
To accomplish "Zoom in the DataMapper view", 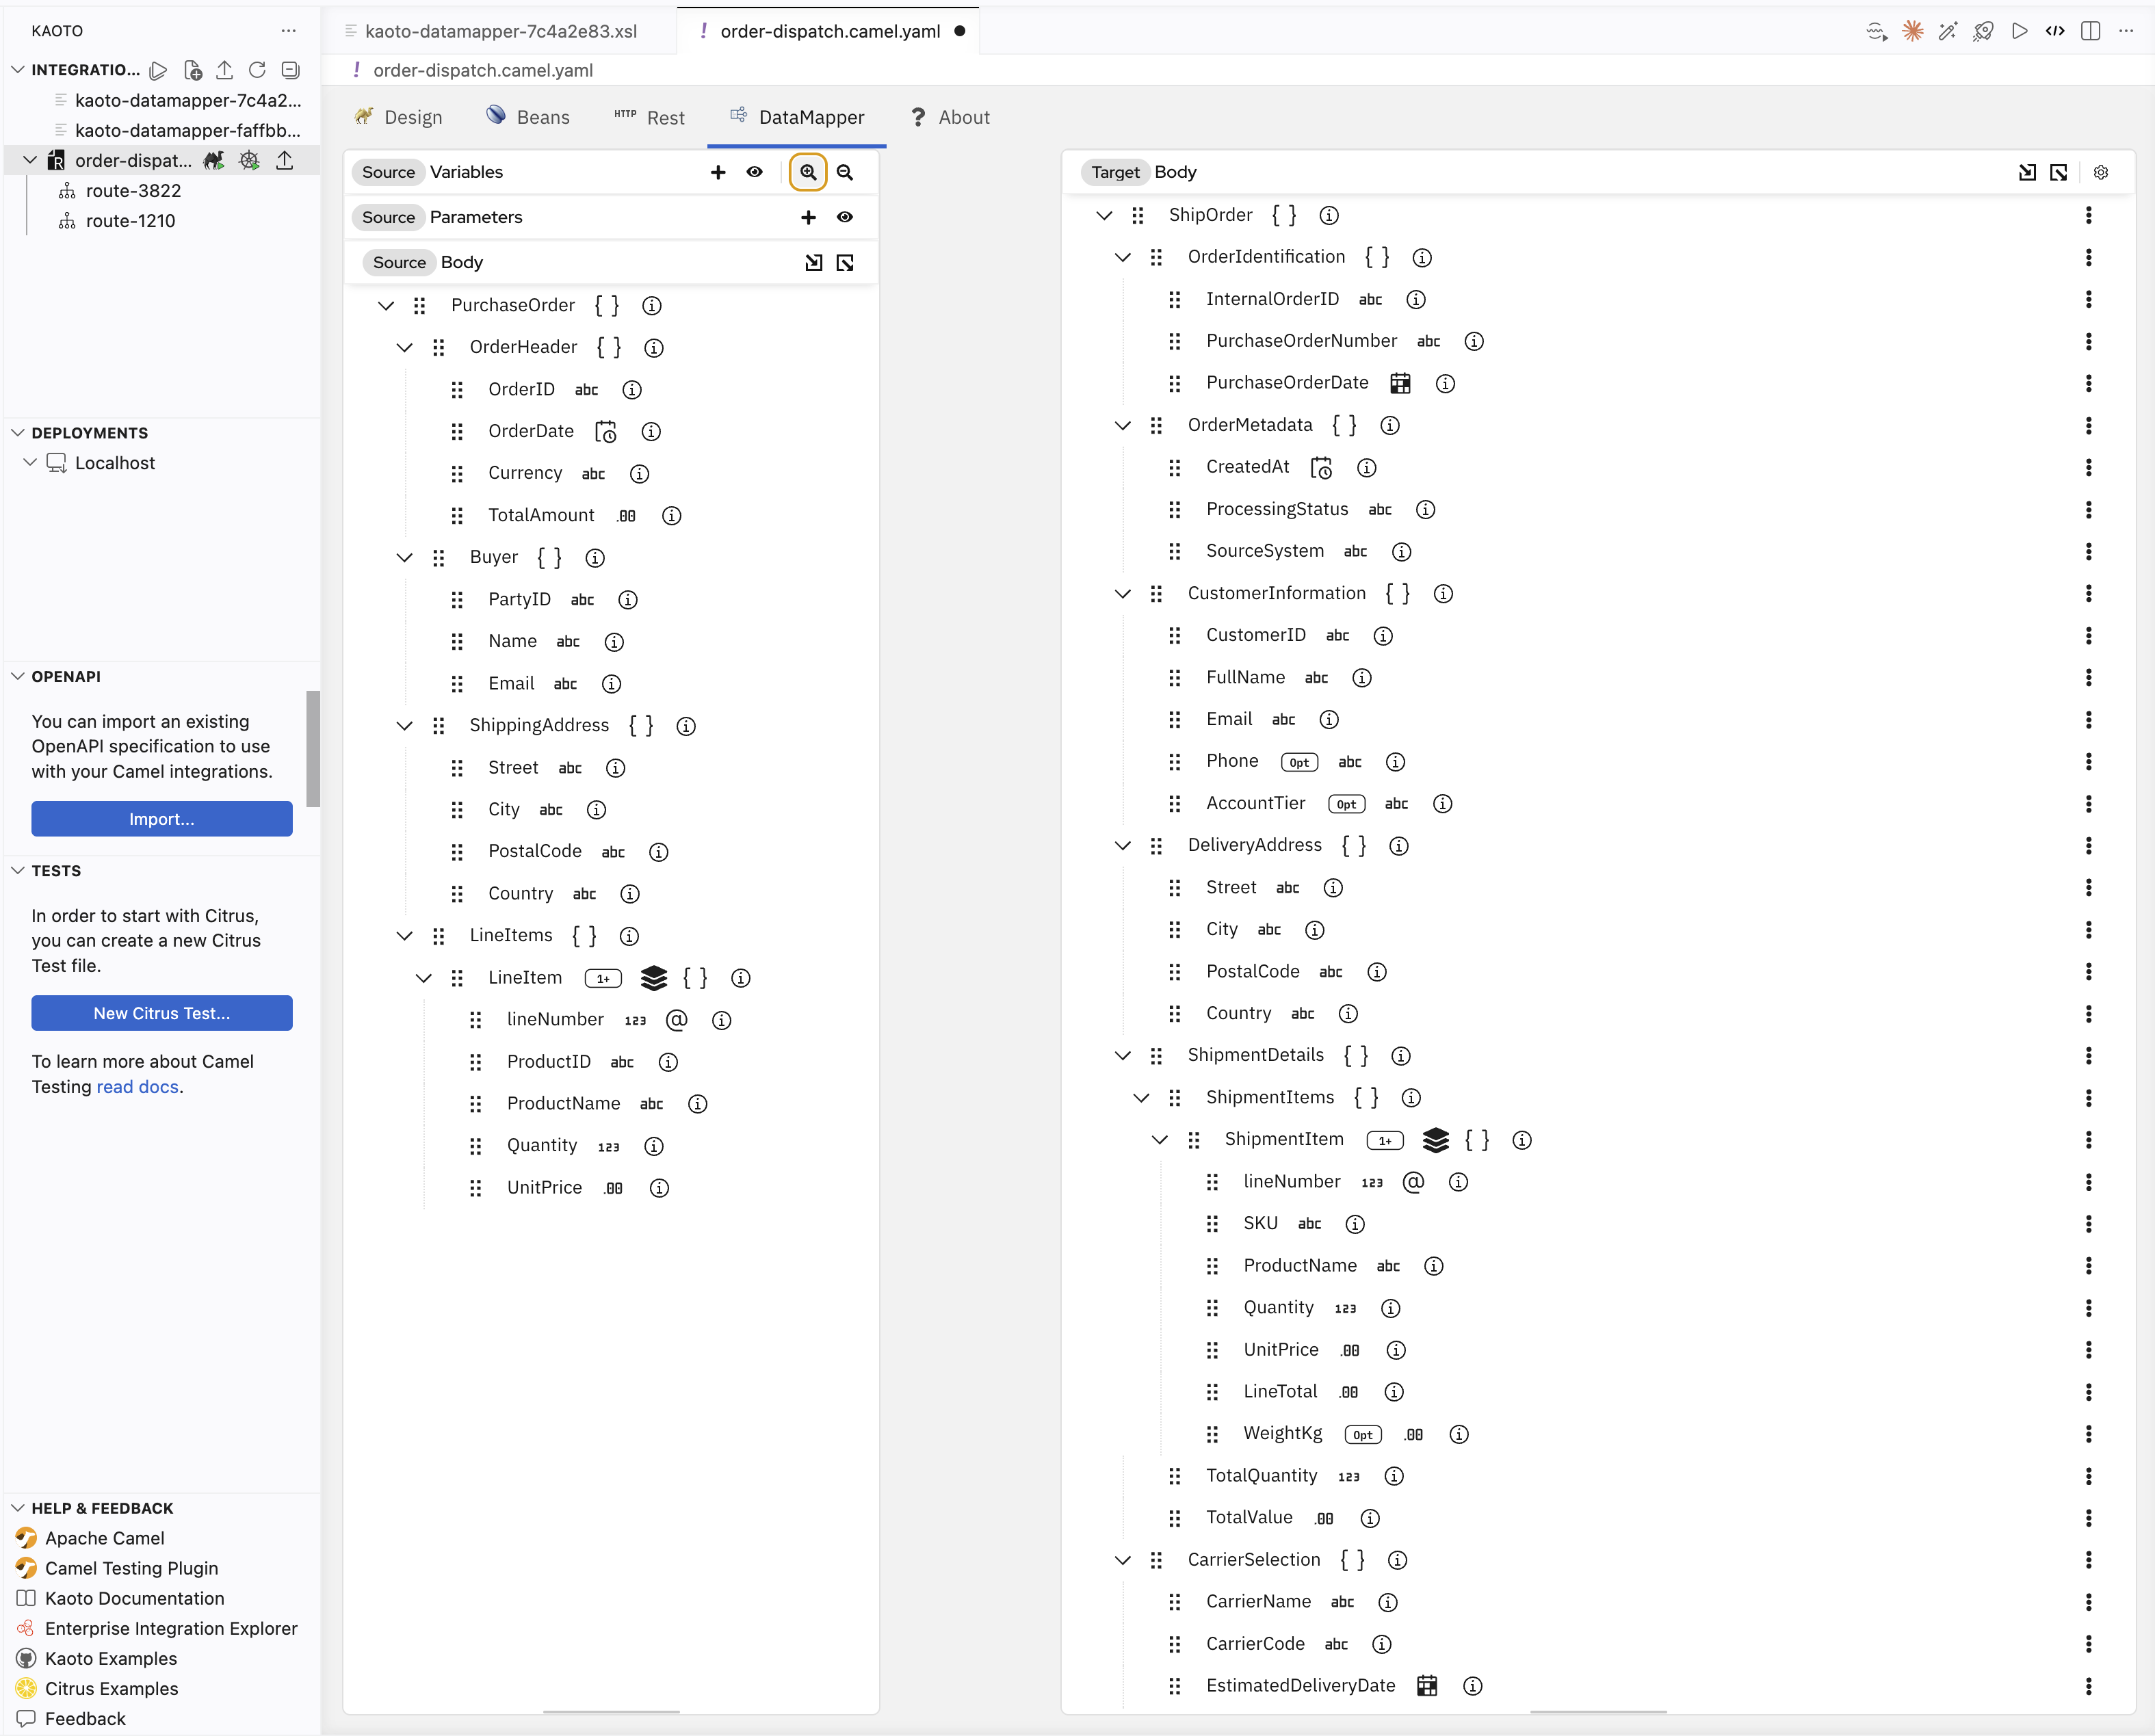I will tap(807, 172).
